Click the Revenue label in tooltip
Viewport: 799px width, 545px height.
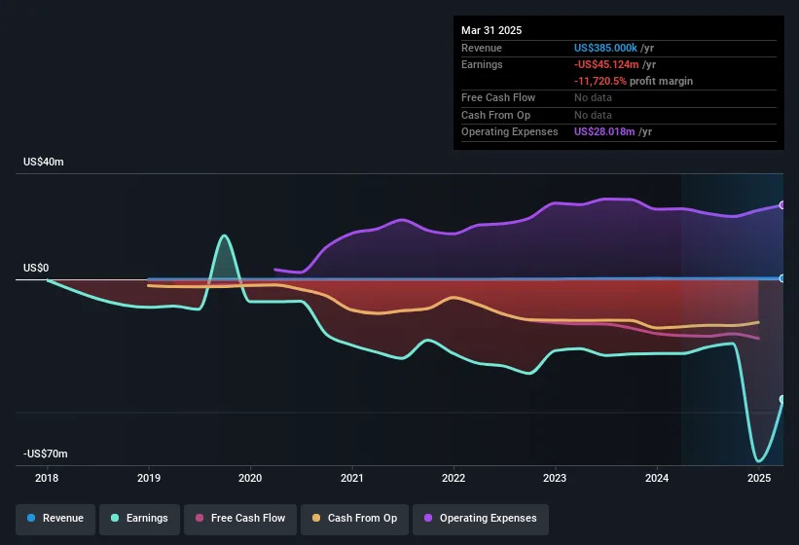[x=482, y=48]
